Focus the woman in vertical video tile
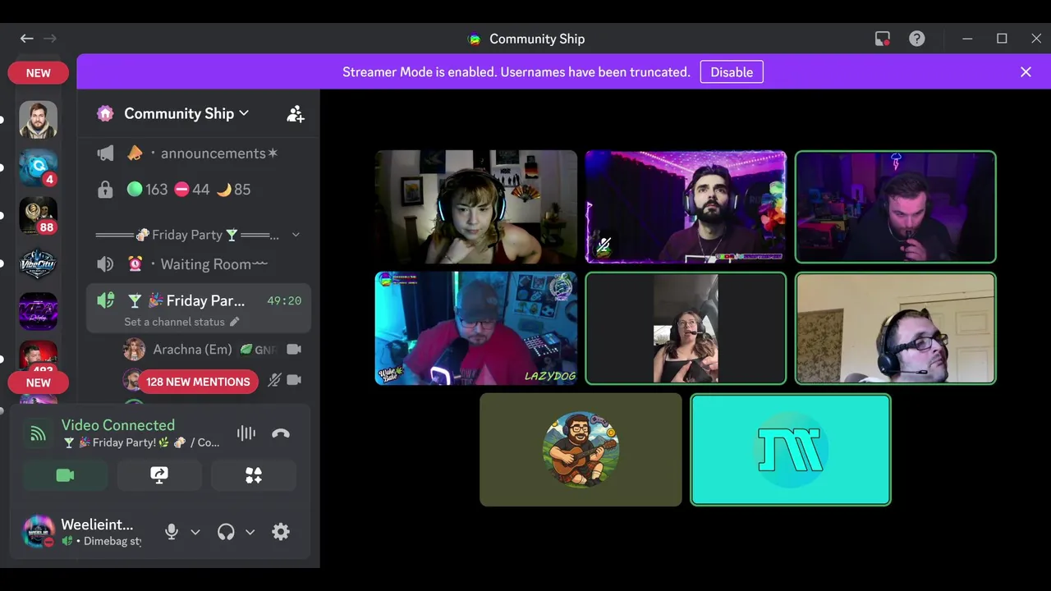 pos(686,328)
